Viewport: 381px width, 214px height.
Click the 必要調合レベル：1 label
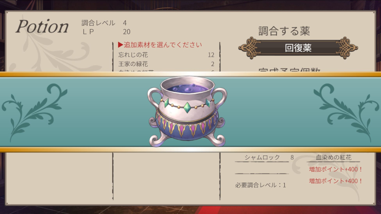coord(261,185)
